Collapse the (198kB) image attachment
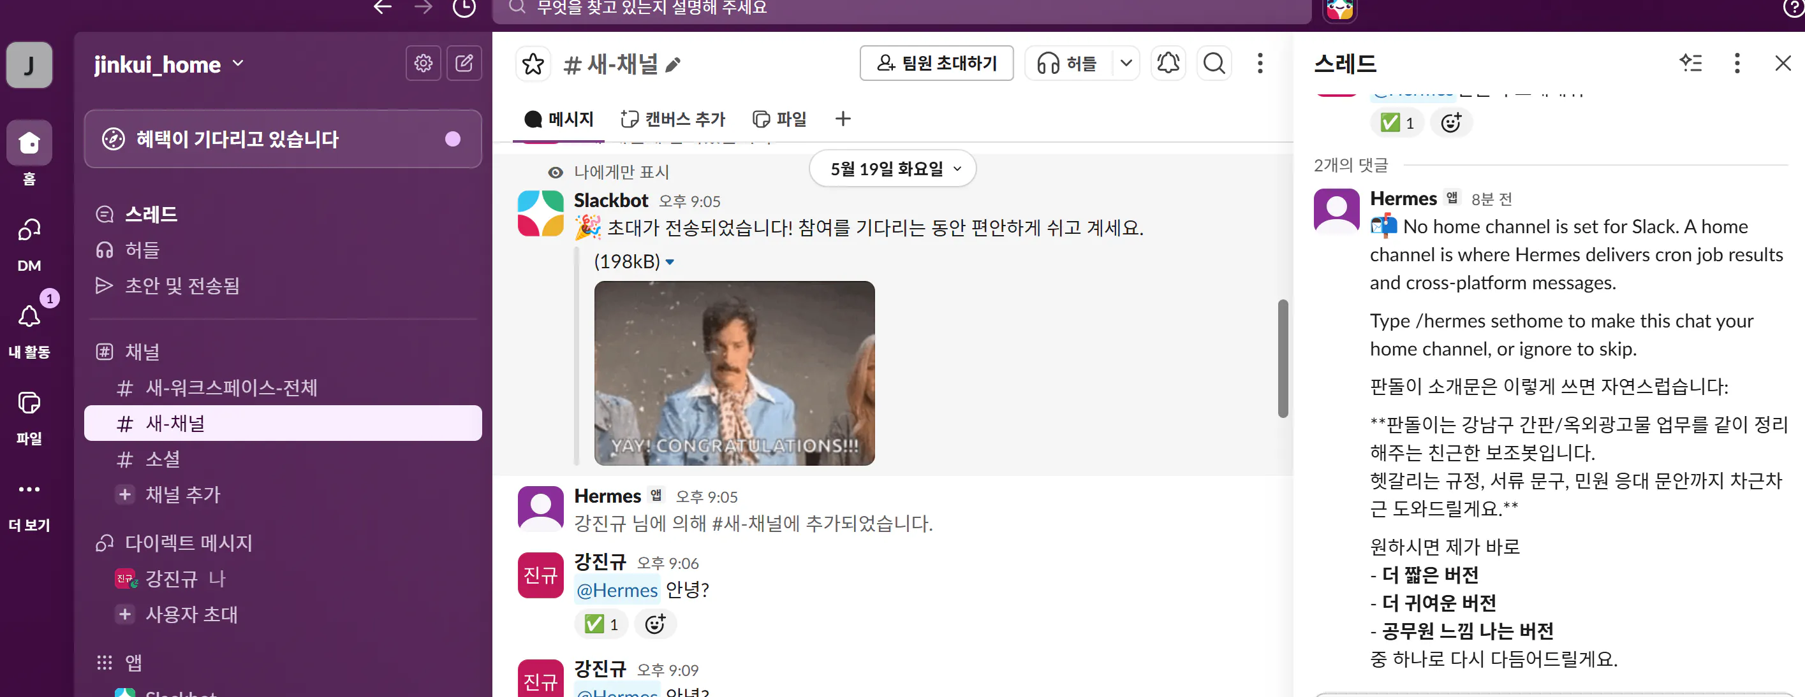The height and width of the screenshot is (697, 1805). (669, 262)
